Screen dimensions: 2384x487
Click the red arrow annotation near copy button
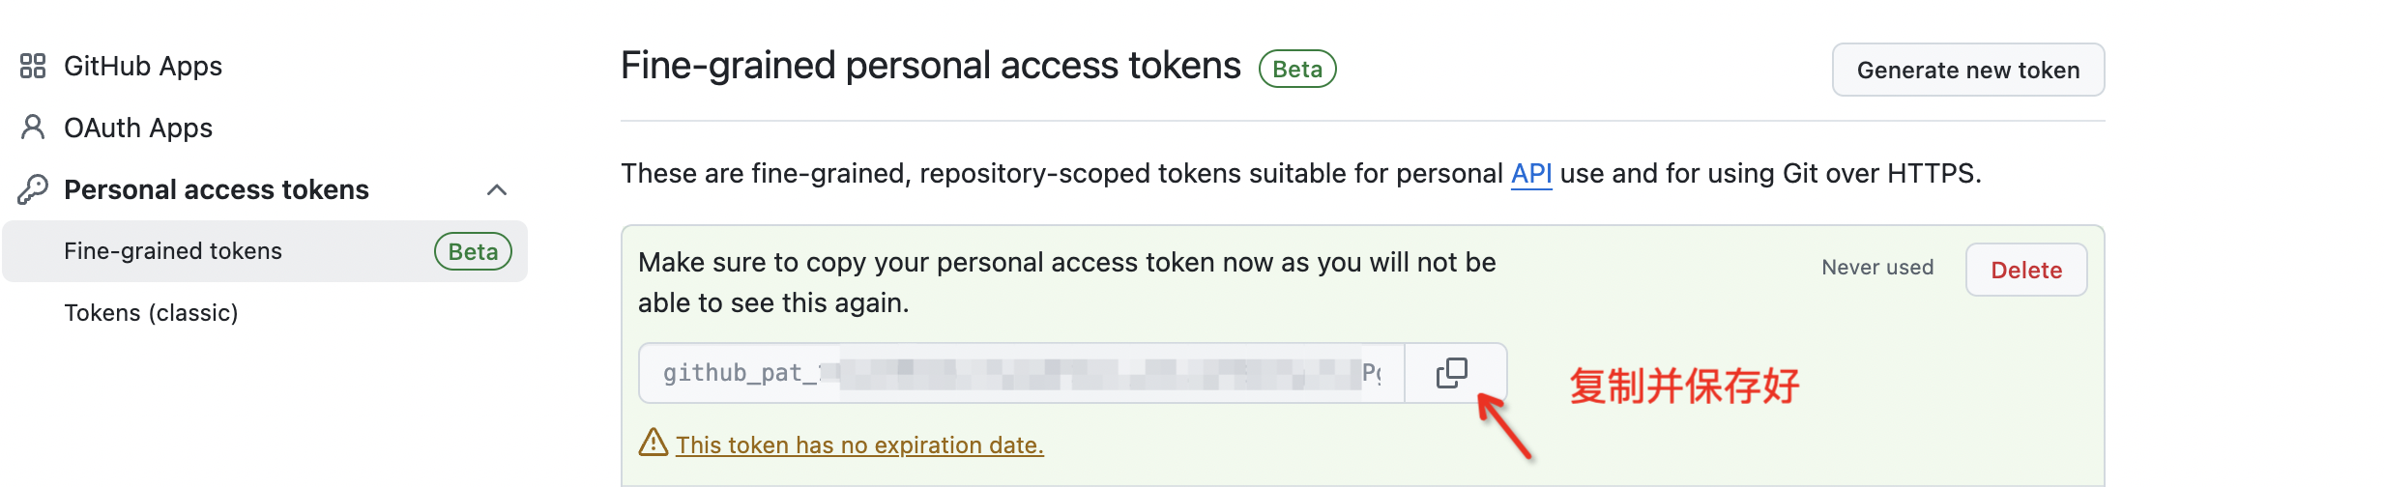[1504, 427]
